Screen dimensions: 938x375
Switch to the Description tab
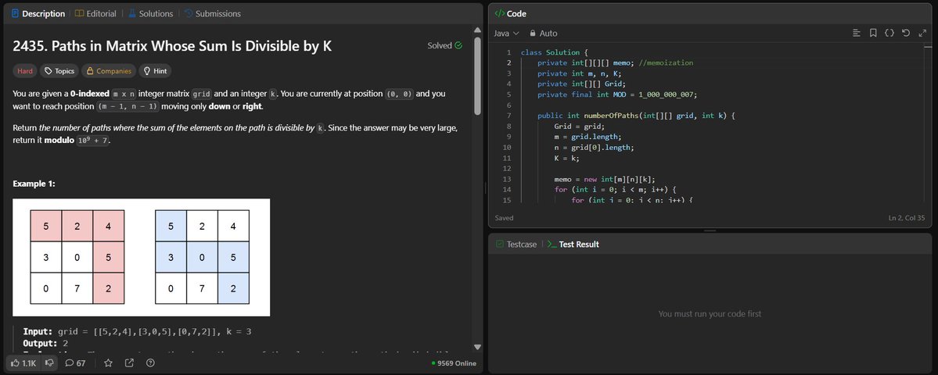(38, 14)
